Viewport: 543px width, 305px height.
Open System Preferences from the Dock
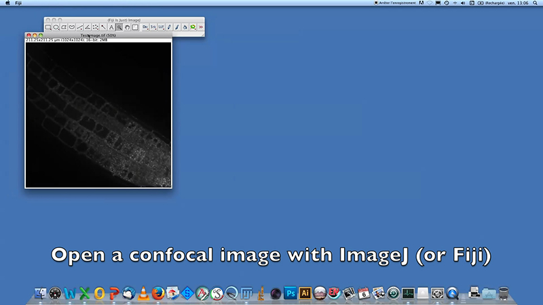[437, 293]
